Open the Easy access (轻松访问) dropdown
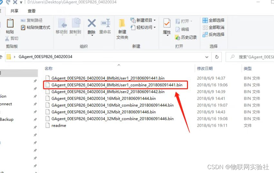This screenshot has width=274, height=173. click(x=143, y=27)
